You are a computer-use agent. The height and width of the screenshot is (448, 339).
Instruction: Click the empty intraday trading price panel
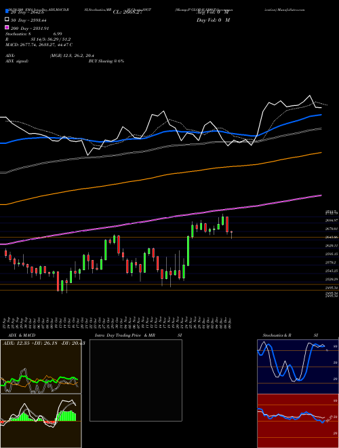coord(136,380)
